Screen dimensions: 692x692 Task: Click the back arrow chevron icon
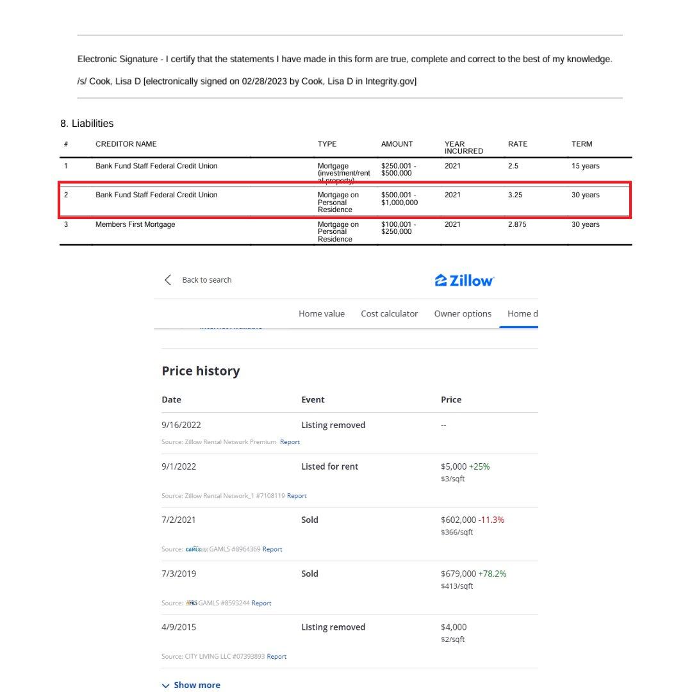coord(168,280)
